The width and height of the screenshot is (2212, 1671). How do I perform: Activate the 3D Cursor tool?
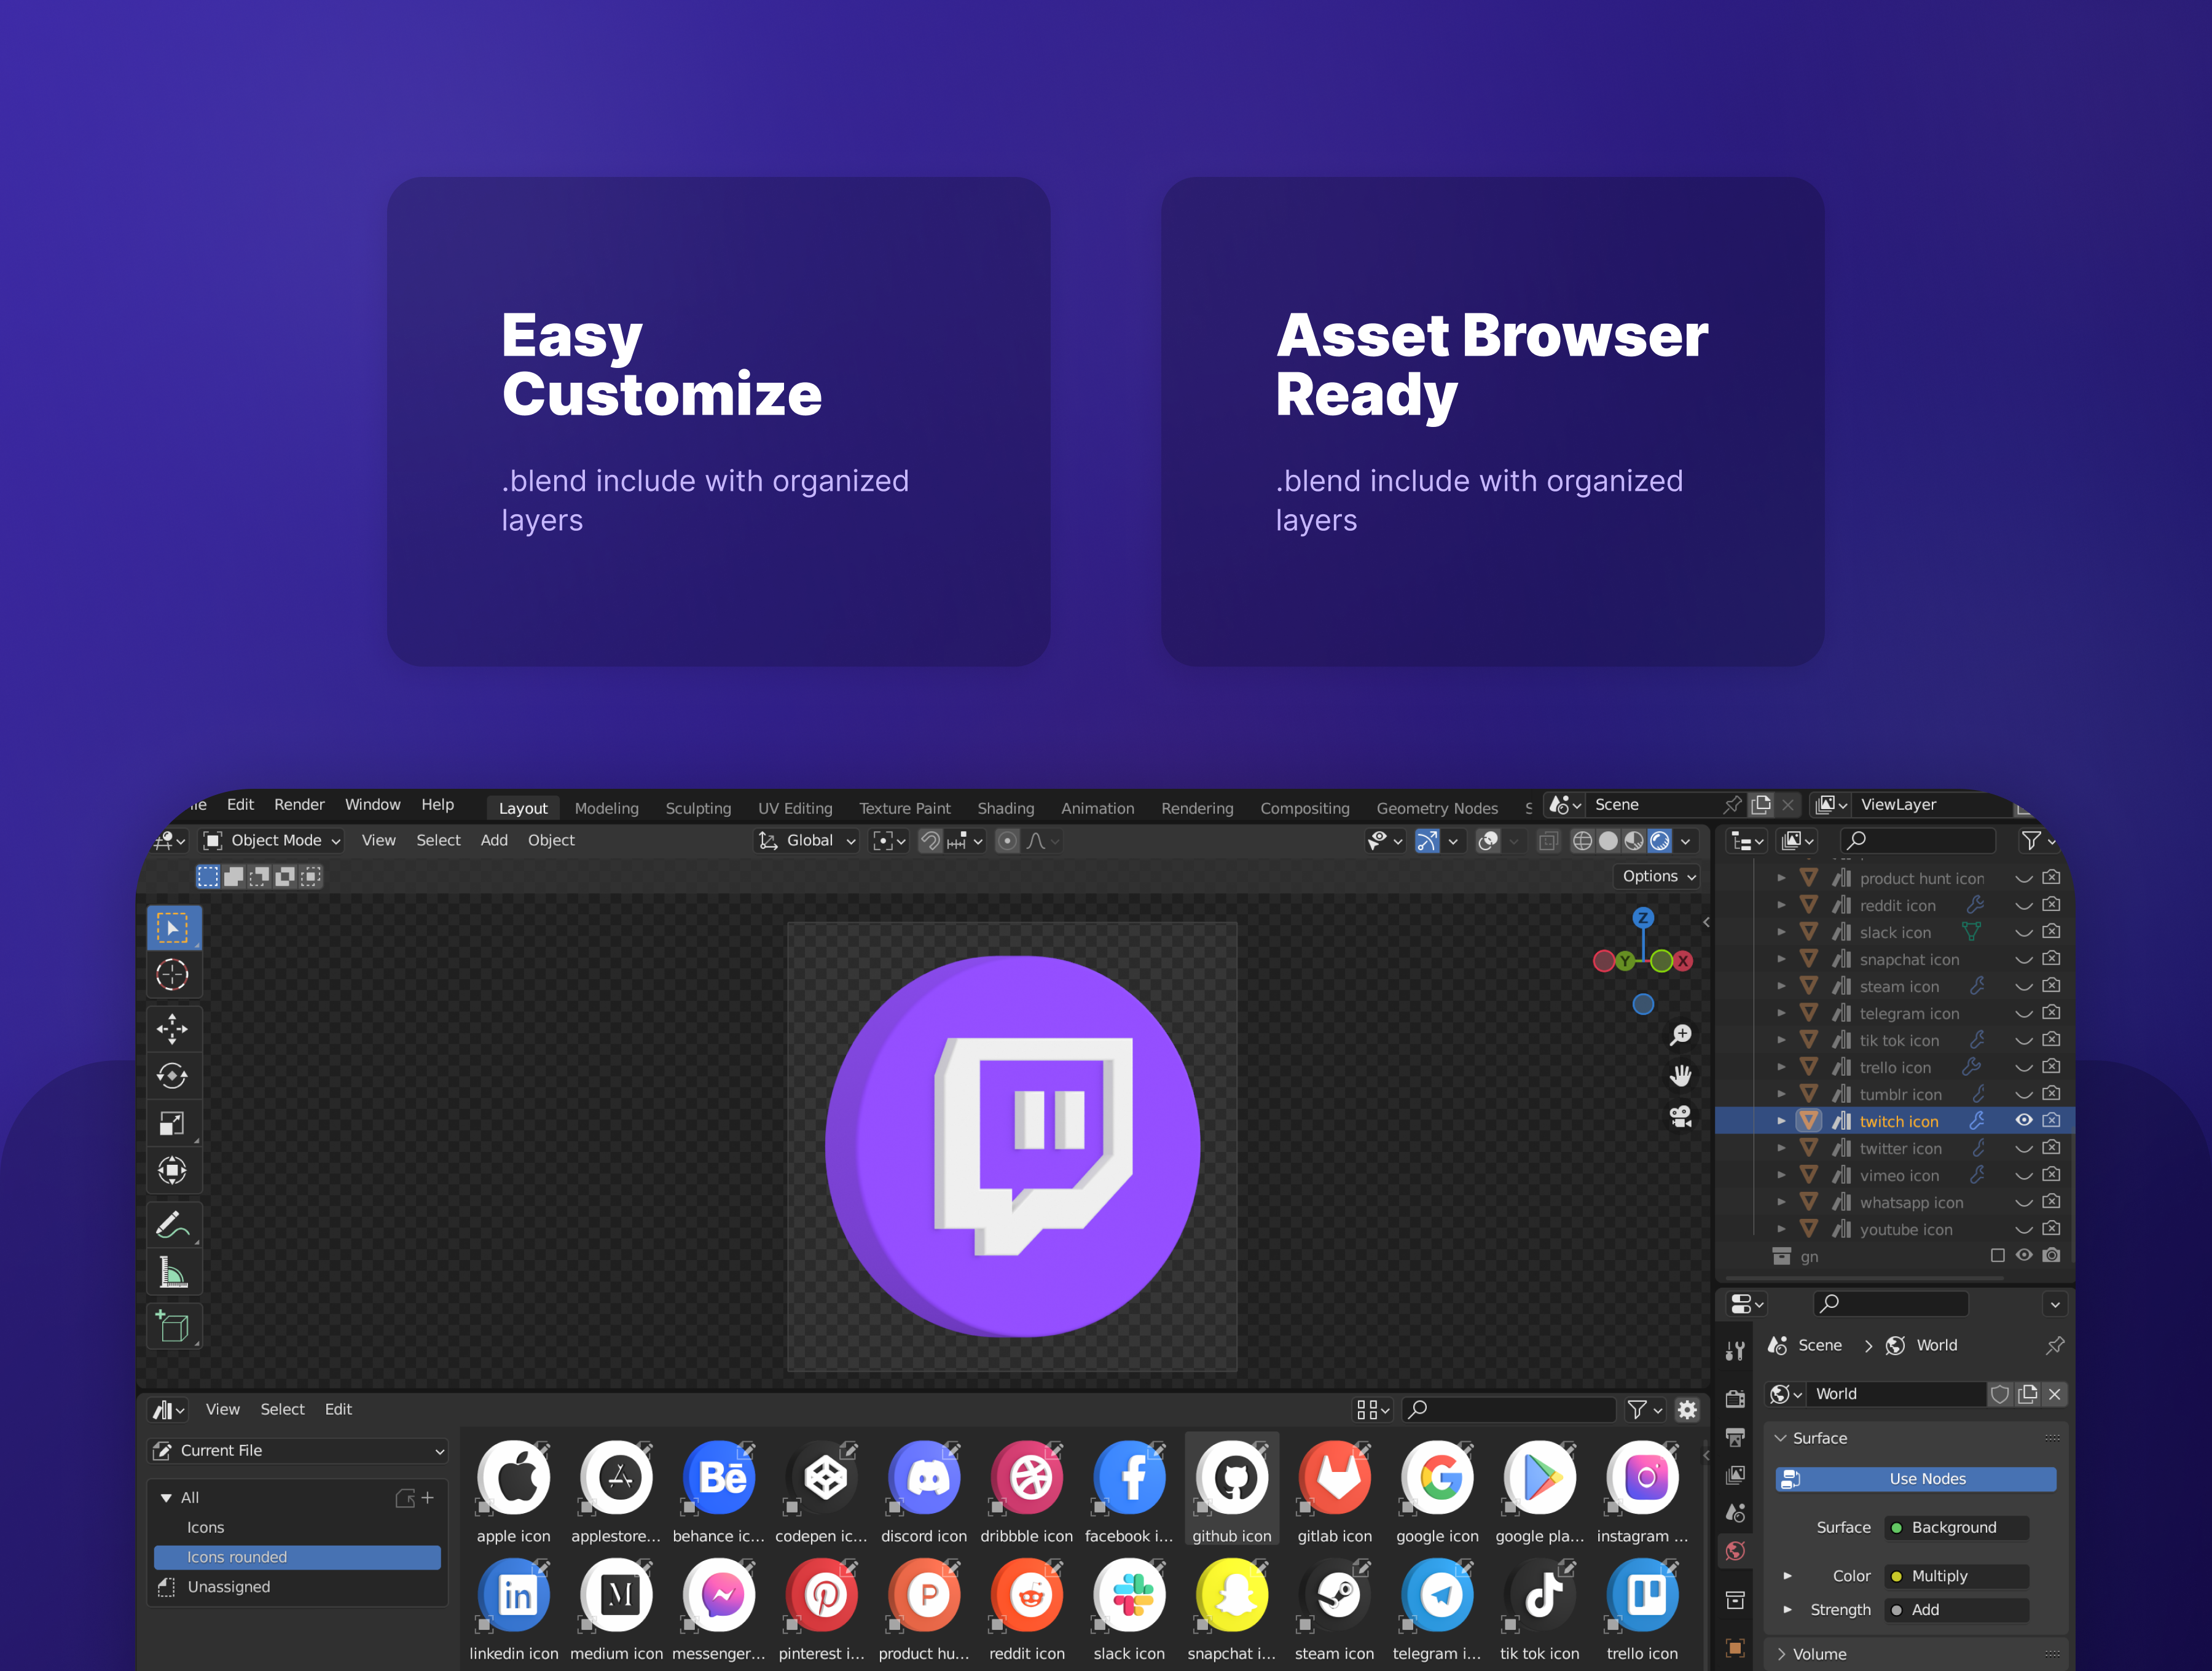(x=173, y=975)
